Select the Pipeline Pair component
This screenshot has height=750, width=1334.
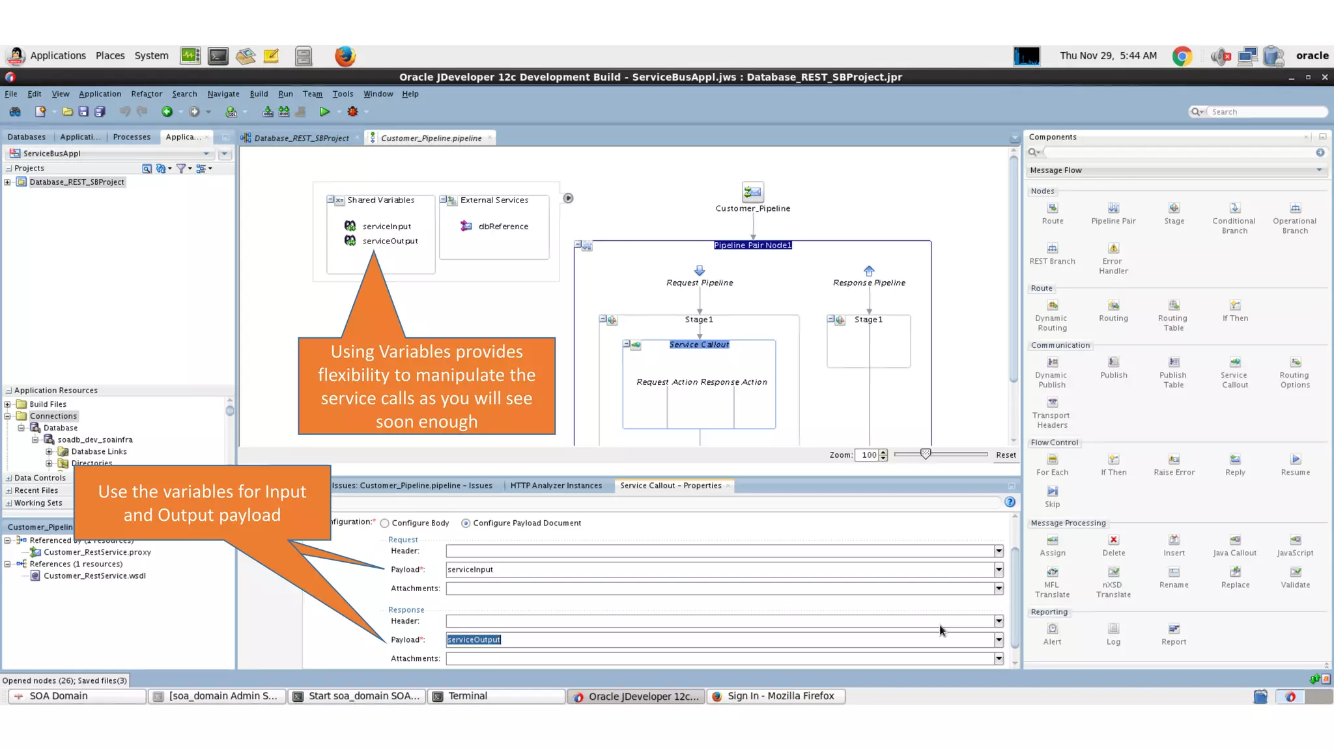[1113, 214]
